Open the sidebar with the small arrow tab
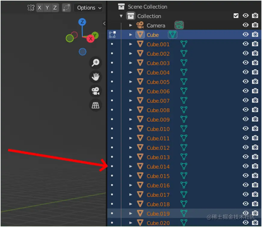262x227 pixels. 104,23
